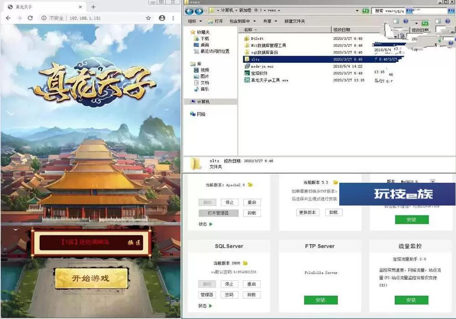Select 网络 in the navigation pane
The image size is (456, 319).
198,114
